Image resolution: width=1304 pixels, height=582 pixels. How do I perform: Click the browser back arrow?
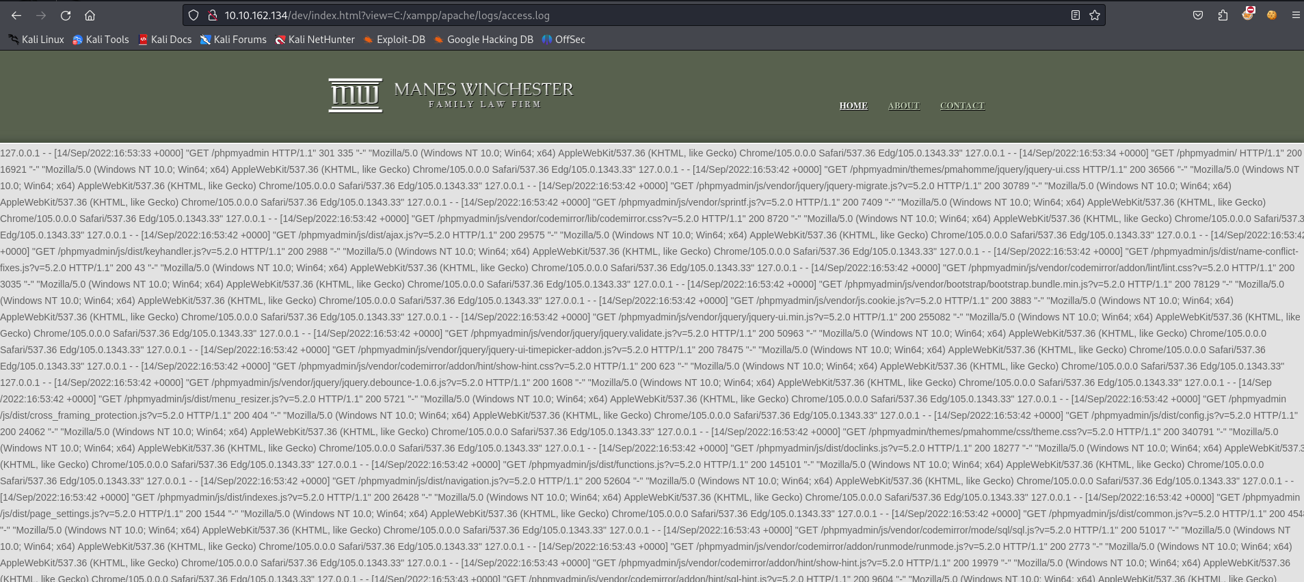(x=16, y=15)
